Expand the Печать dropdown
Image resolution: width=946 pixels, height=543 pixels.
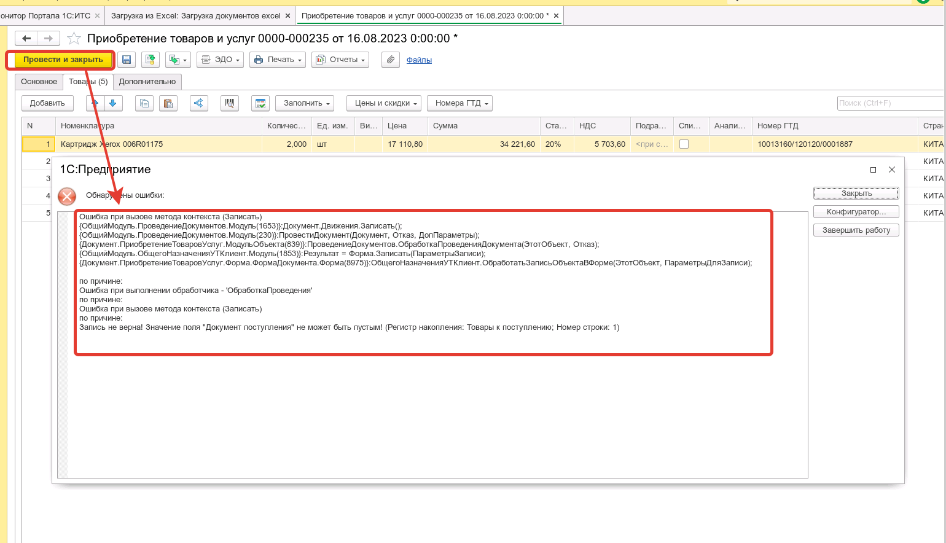click(278, 60)
